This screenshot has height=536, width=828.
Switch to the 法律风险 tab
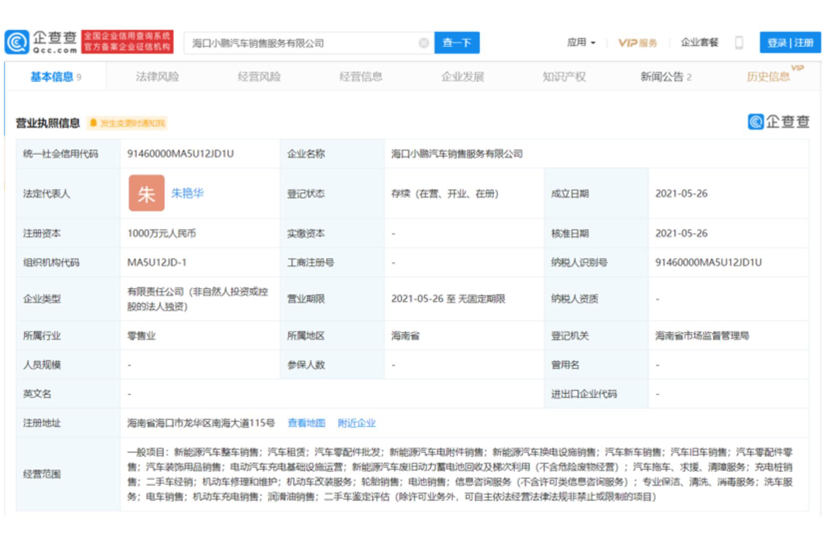click(157, 77)
